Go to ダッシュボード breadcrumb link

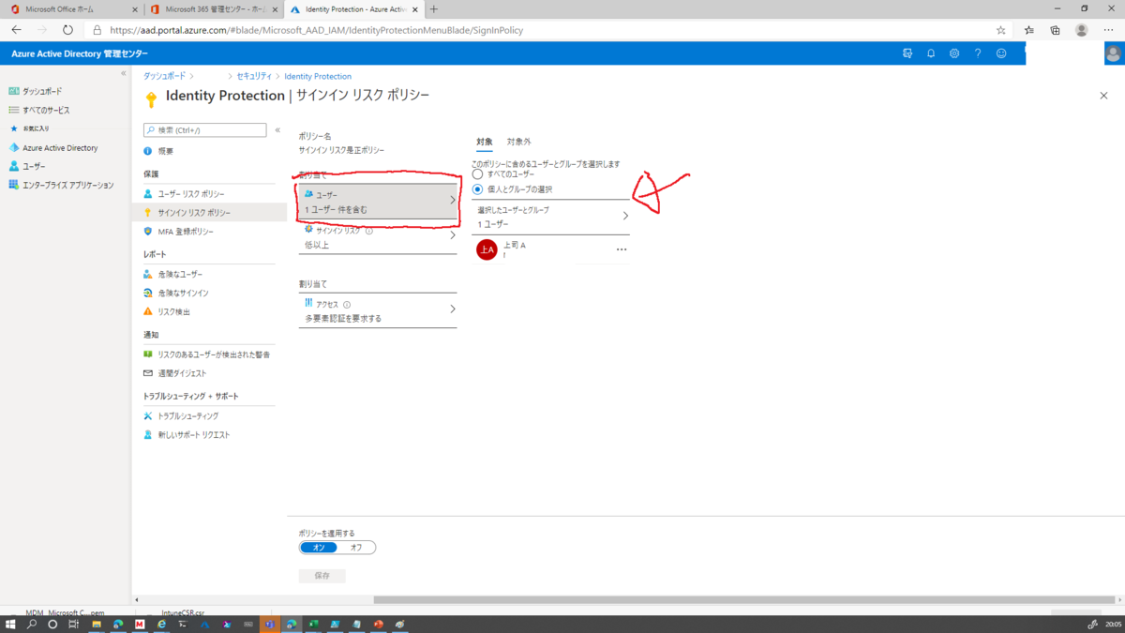tap(164, 76)
